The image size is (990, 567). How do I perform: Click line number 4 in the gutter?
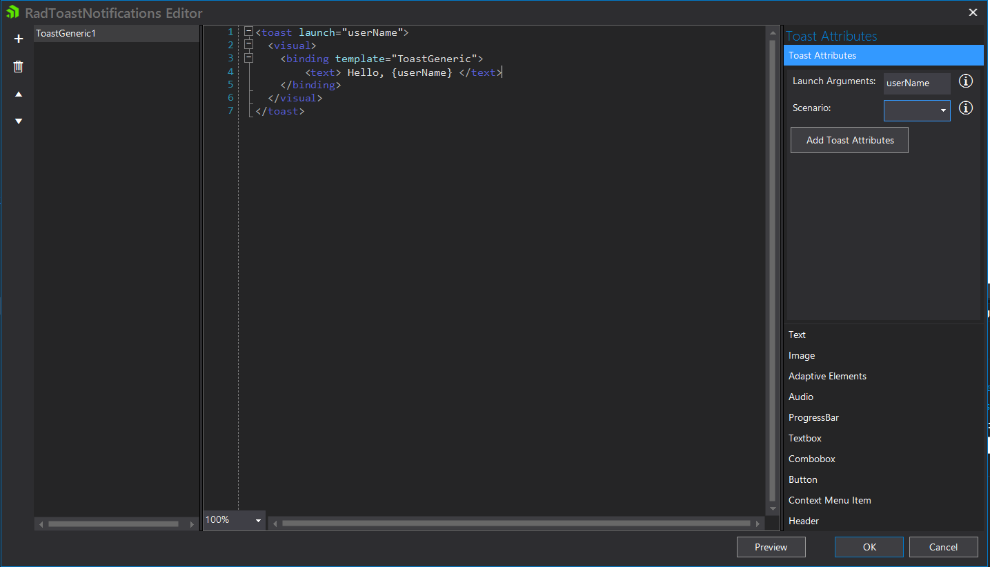click(230, 72)
